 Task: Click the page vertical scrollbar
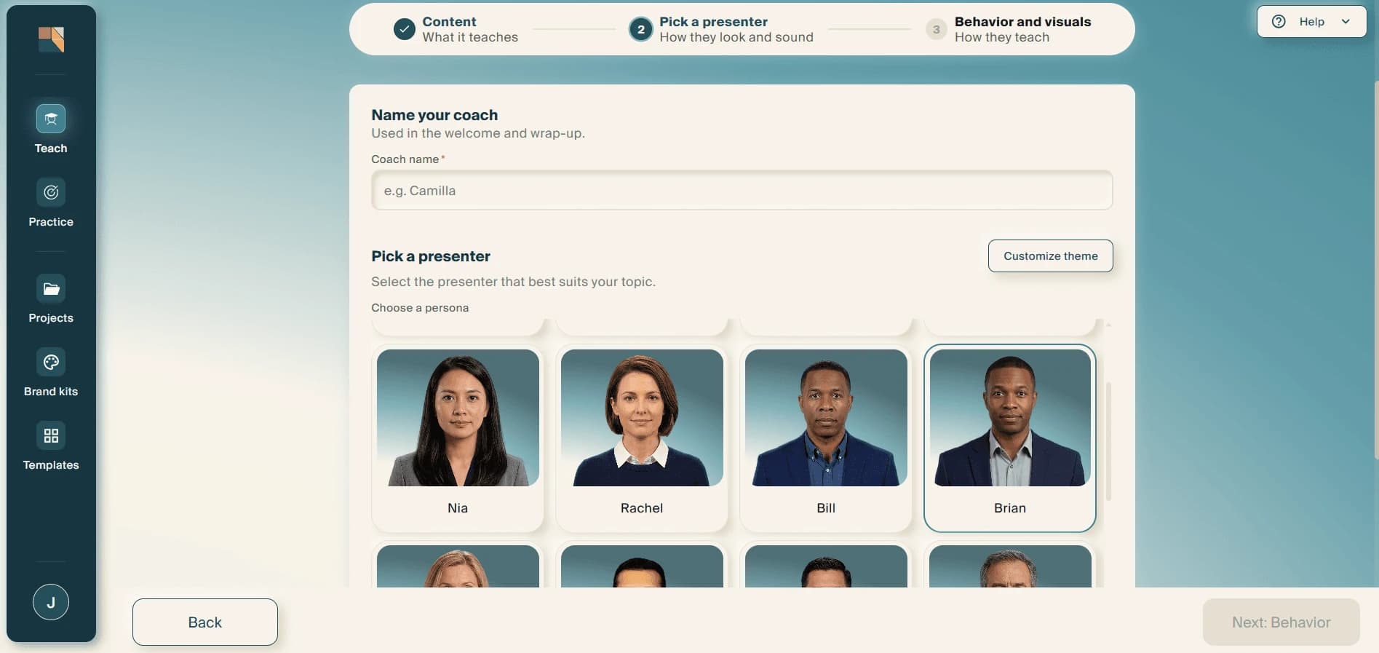pyautogui.click(x=1375, y=269)
